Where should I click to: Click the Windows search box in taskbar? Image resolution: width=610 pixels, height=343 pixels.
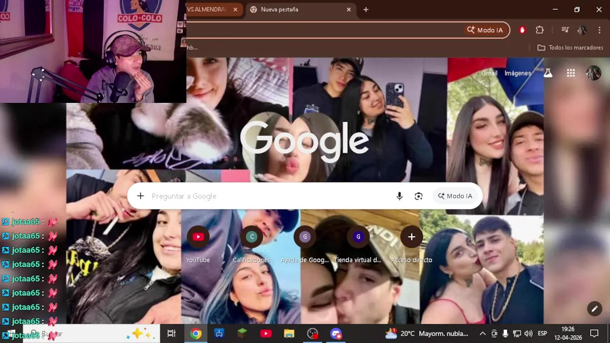click(x=91, y=333)
